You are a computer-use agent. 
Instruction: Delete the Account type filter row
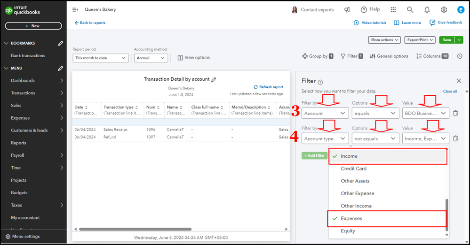point(455,138)
